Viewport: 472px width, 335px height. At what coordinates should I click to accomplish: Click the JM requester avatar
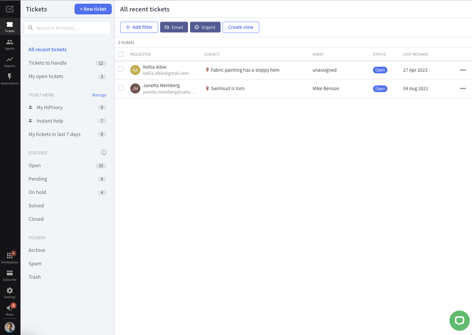[135, 88]
